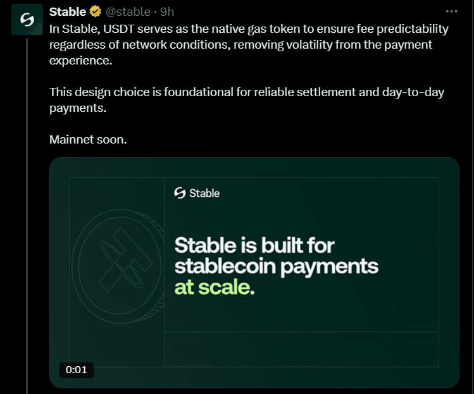Click the empty bottom panel of video
Viewport: 474px width, 394px height.
tap(301, 354)
